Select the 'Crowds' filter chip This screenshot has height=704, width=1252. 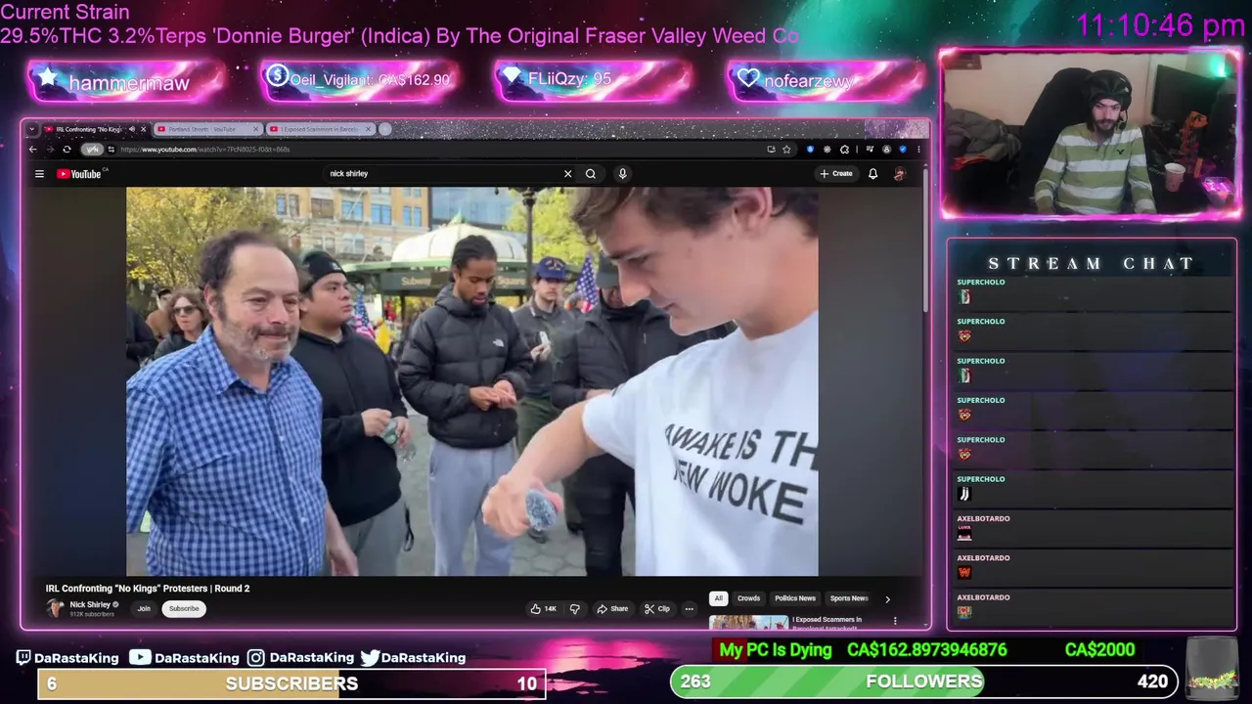coord(748,598)
